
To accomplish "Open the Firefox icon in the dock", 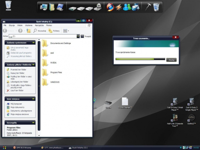I will tap(110, 6).
